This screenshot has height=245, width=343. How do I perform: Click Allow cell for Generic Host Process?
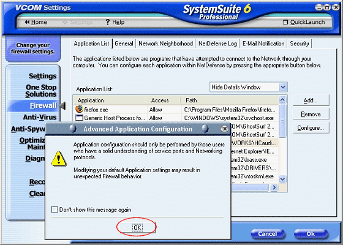point(156,118)
